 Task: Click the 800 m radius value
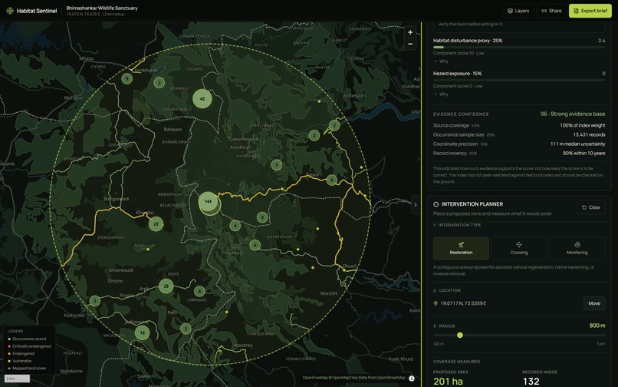(x=597, y=326)
